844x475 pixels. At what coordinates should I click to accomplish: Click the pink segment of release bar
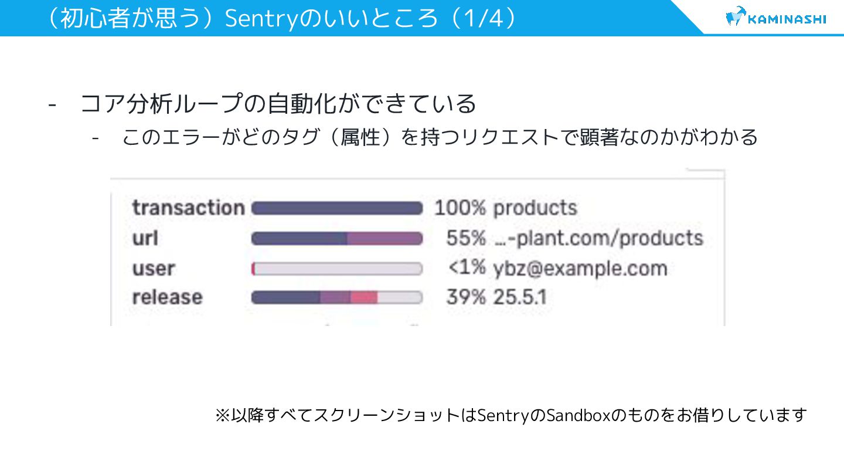pos(364,297)
